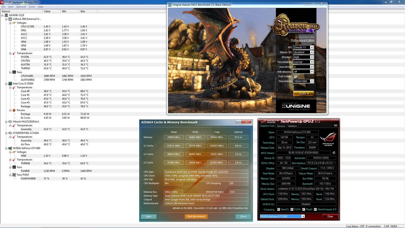Click the thermometer icon under Hitachi Temperatures
The image size is (405, 228).
coord(14,125)
